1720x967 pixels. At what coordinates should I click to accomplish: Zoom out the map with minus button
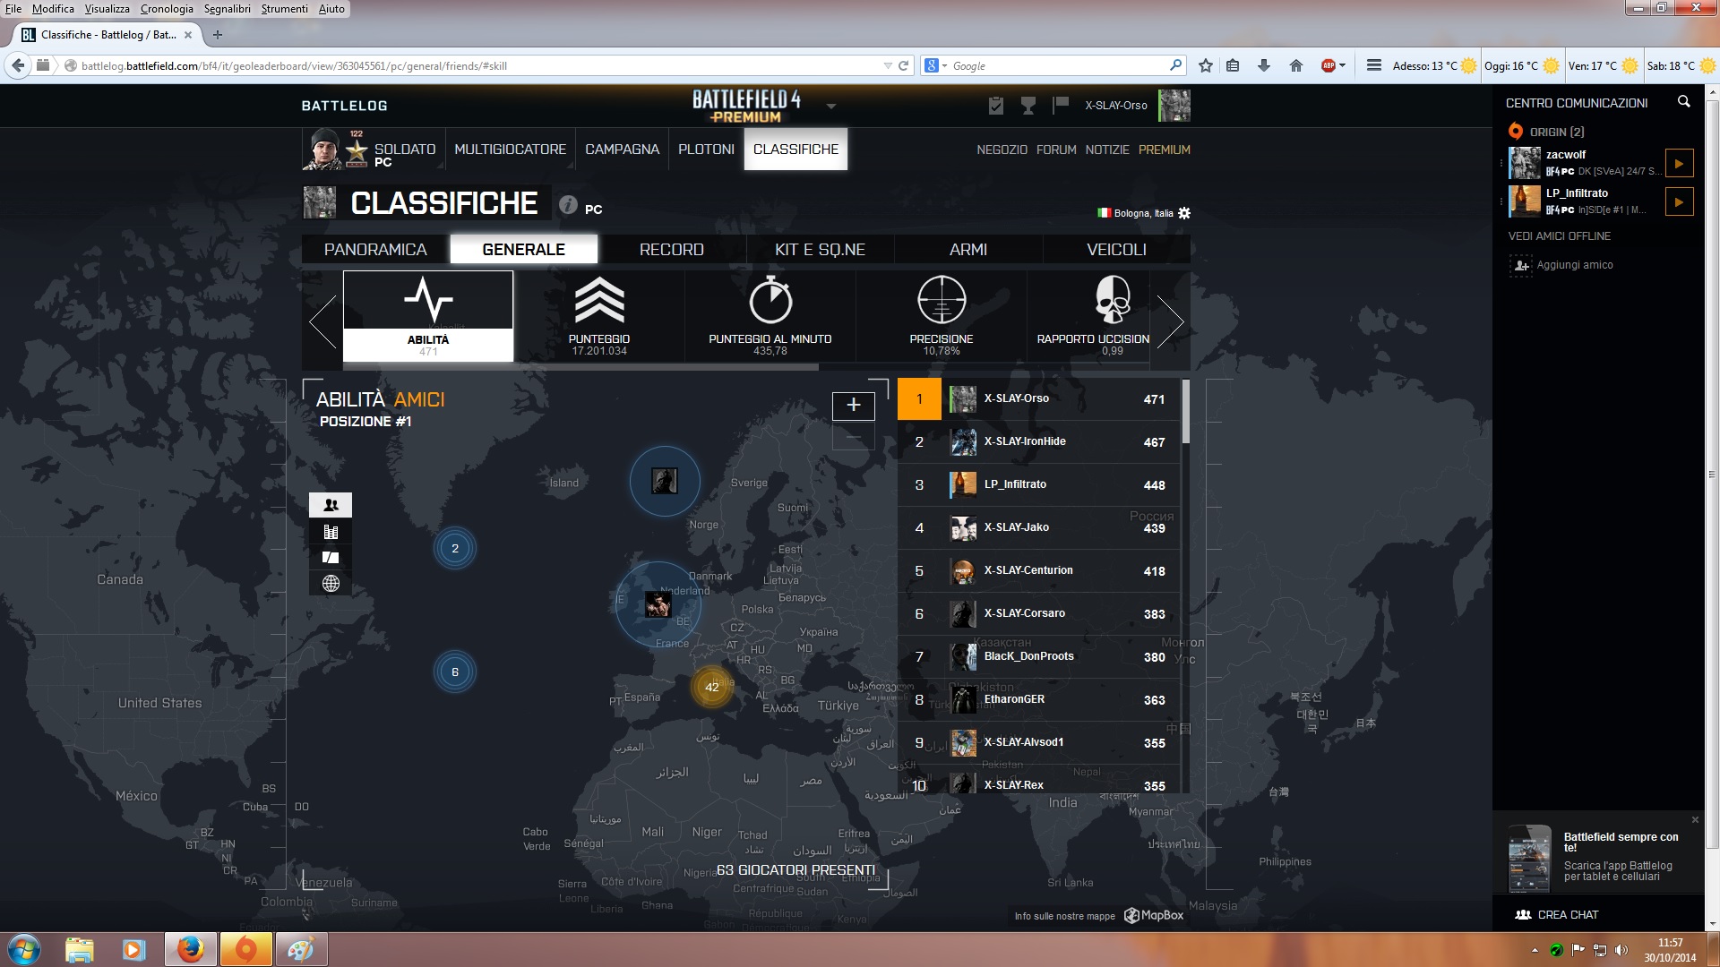coord(854,436)
